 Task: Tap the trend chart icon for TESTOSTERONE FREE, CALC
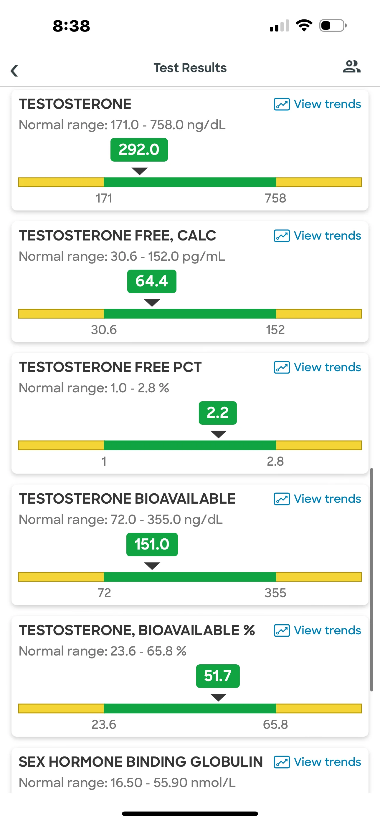point(282,236)
